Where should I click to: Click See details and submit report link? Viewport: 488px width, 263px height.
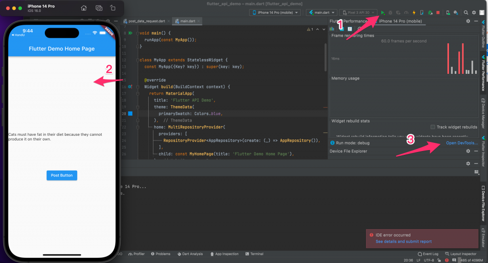tap(403, 242)
